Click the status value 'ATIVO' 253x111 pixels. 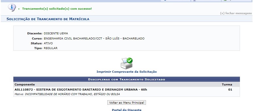pos(48,43)
